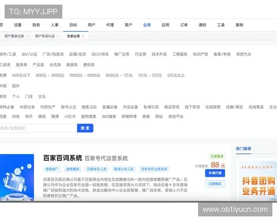Screen dimensions: 277x221
Task: Filter by SEO/排名 category
Action: pyautogui.click(x=100, y=54)
